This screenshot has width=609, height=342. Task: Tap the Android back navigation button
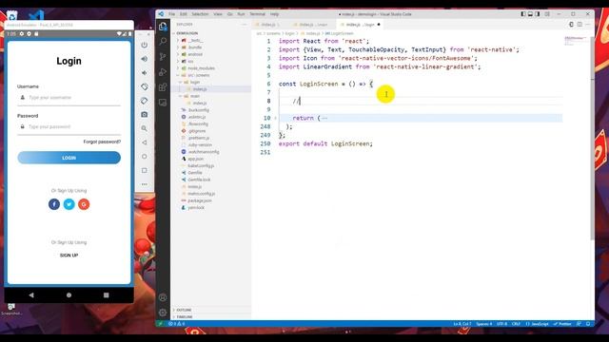31,295
